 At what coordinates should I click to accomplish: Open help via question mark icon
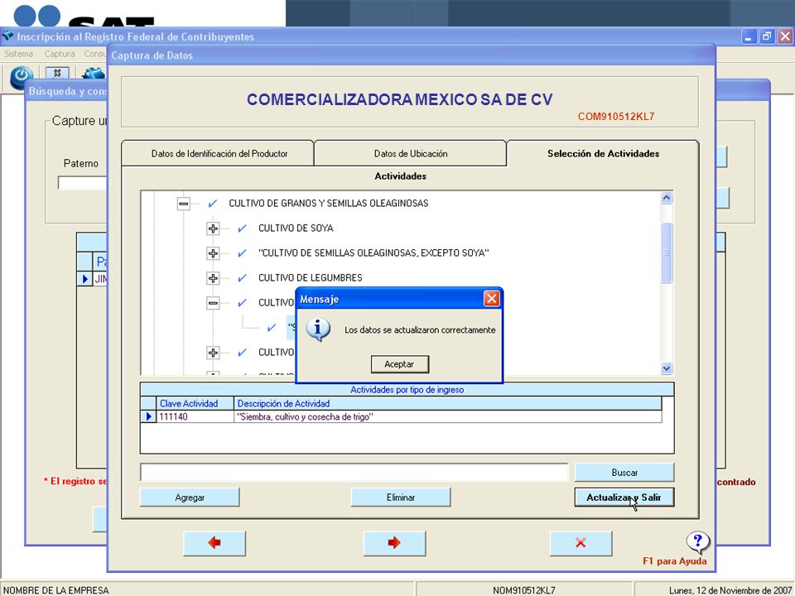pyautogui.click(x=697, y=541)
